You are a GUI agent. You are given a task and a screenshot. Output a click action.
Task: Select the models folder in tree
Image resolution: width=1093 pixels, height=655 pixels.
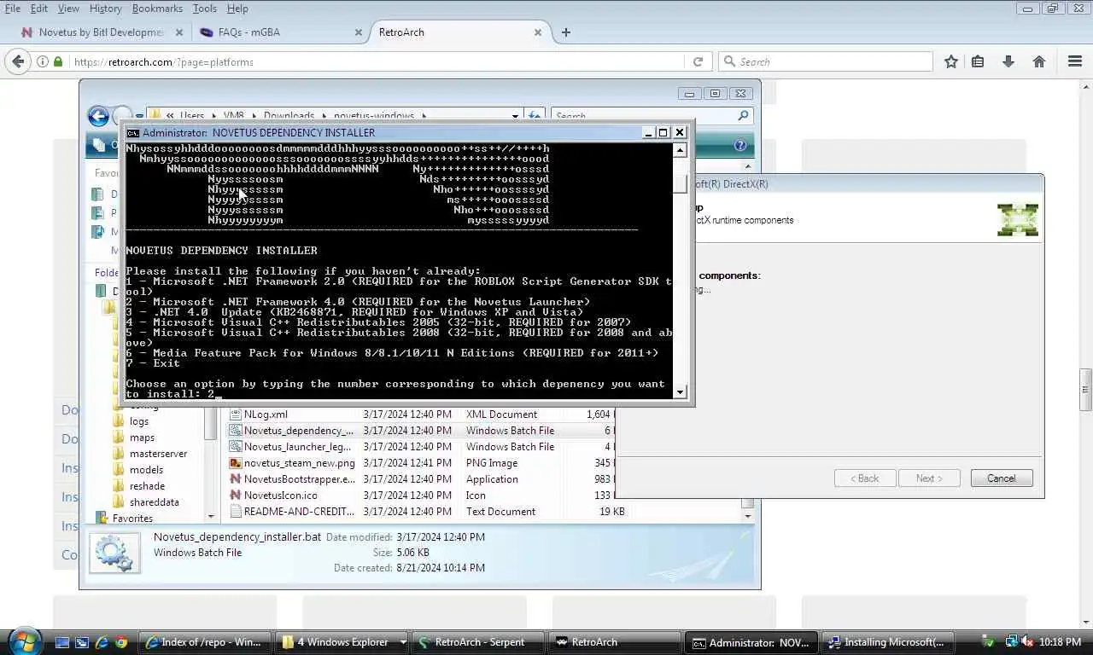tap(146, 470)
